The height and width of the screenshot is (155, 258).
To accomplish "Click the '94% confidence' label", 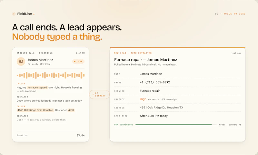I will point(124,125).
